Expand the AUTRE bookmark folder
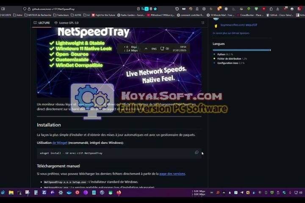Image resolution: width=305 pixels, height=203 pixels. tap(76, 15)
